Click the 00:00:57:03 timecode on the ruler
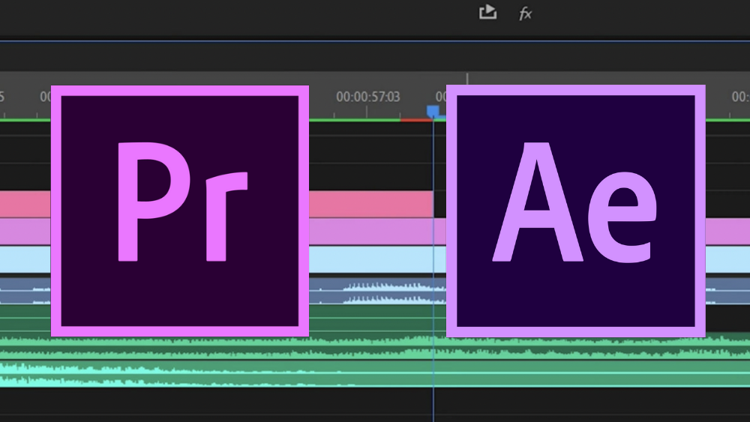 (367, 97)
